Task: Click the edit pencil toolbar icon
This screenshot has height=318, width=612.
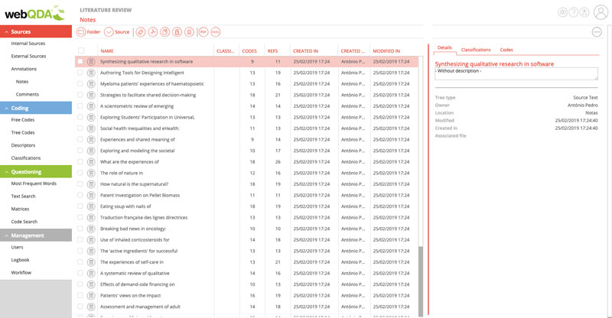Action: click(141, 32)
